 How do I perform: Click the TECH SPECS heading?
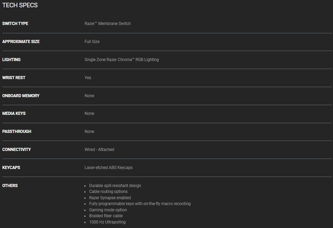click(20, 5)
